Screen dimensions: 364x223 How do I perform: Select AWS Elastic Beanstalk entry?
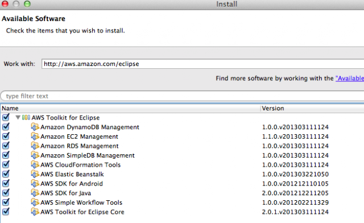72,174
